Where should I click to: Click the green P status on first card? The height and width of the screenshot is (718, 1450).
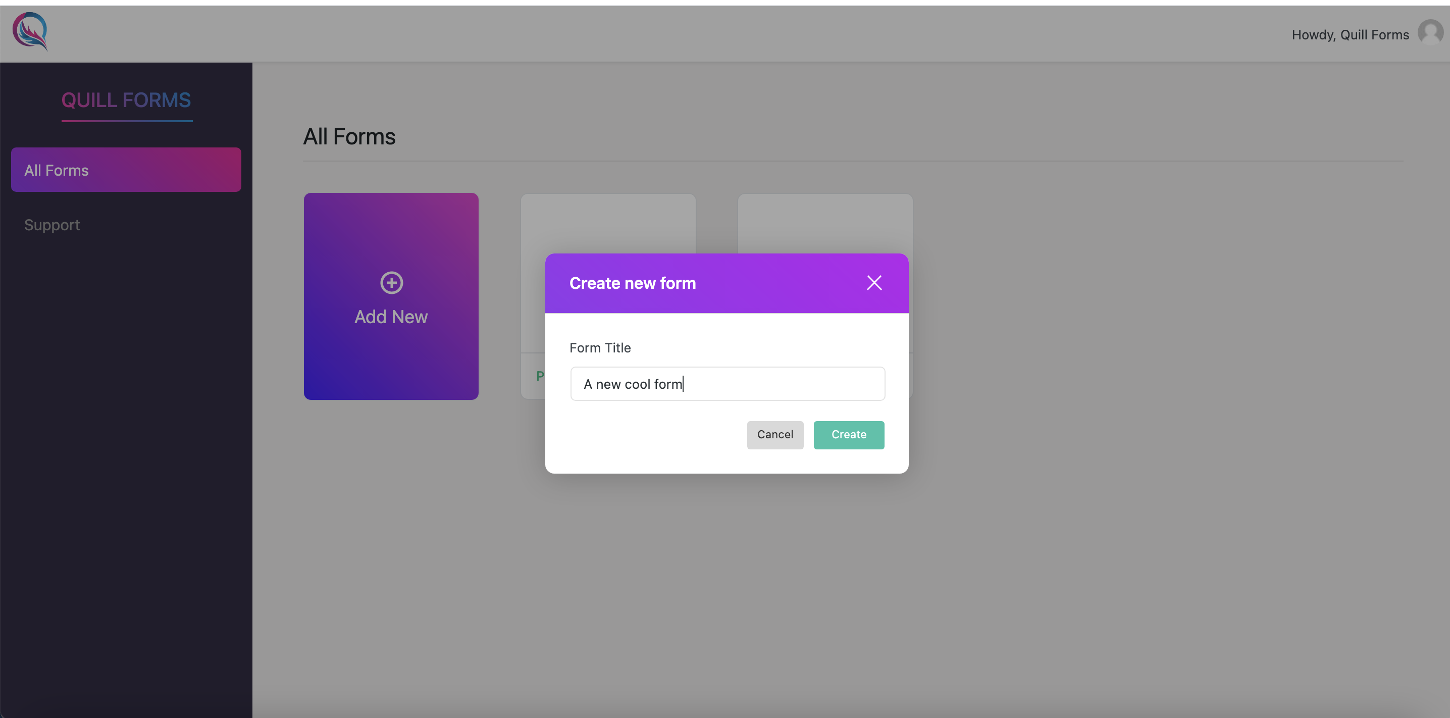[x=540, y=376]
